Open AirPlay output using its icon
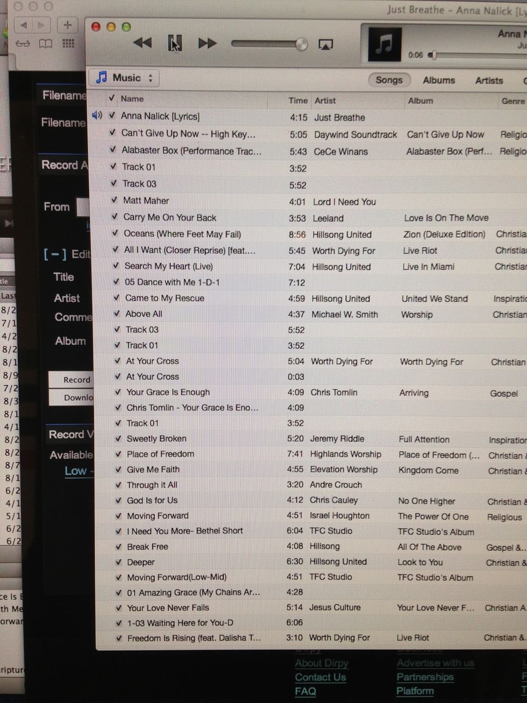The image size is (527, 703). [326, 45]
